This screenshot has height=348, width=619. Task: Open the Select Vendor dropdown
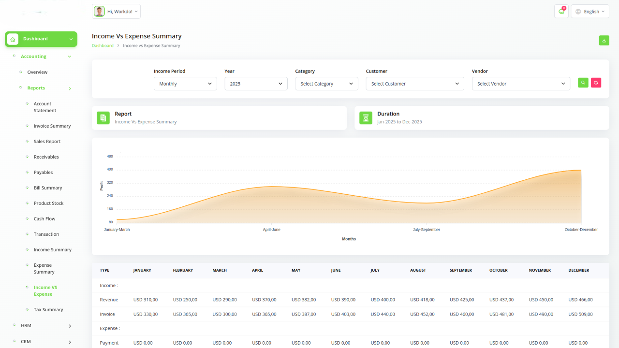click(521, 84)
